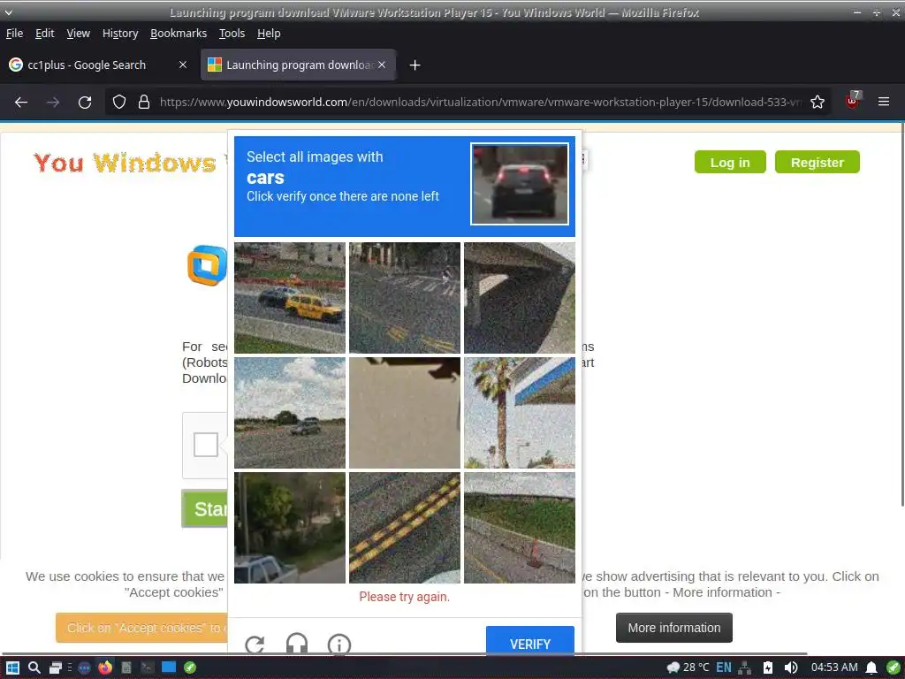The width and height of the screenshot is (905, 679).
Task: Click the More information button
Action: point(673,628)
